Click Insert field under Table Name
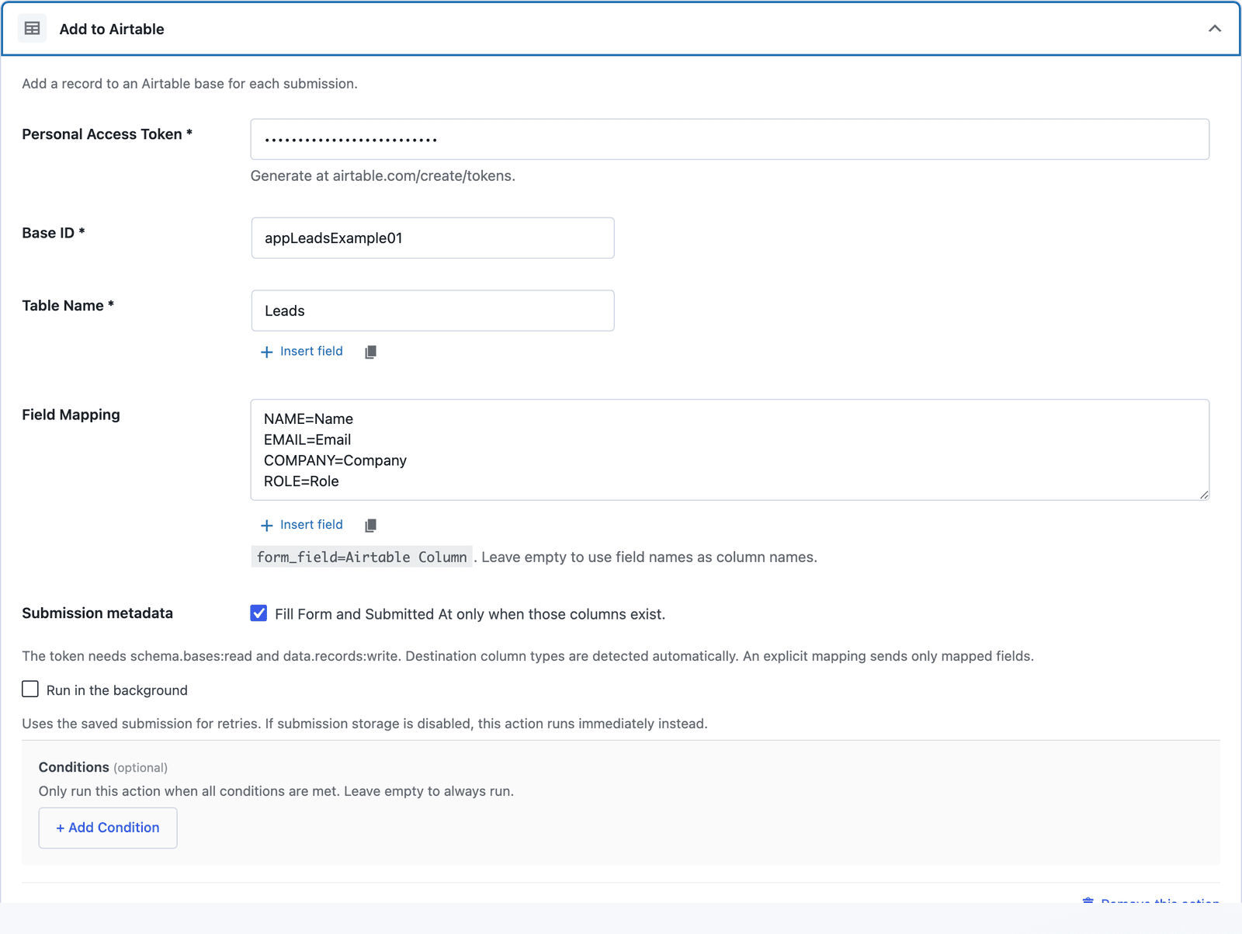Viewport: 1242px width, 934px height. (x=302, y=352)
